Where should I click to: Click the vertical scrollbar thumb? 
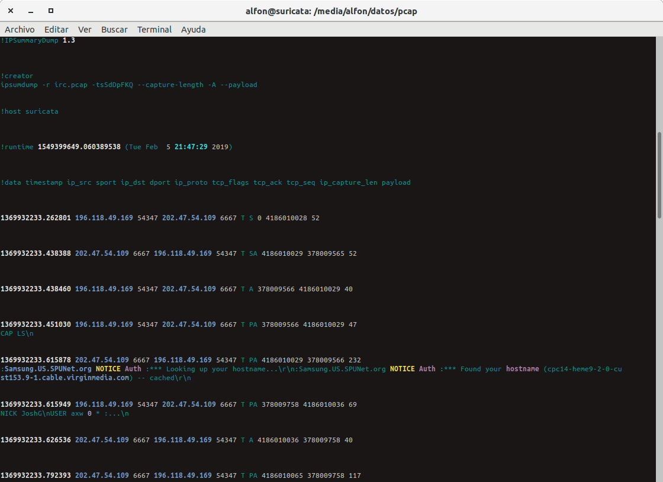click(659, 175)
